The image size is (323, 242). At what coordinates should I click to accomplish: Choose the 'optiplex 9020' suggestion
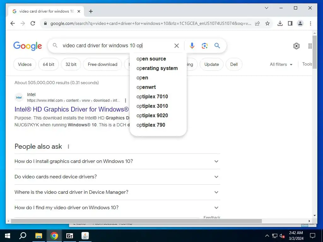coord(158,116)
